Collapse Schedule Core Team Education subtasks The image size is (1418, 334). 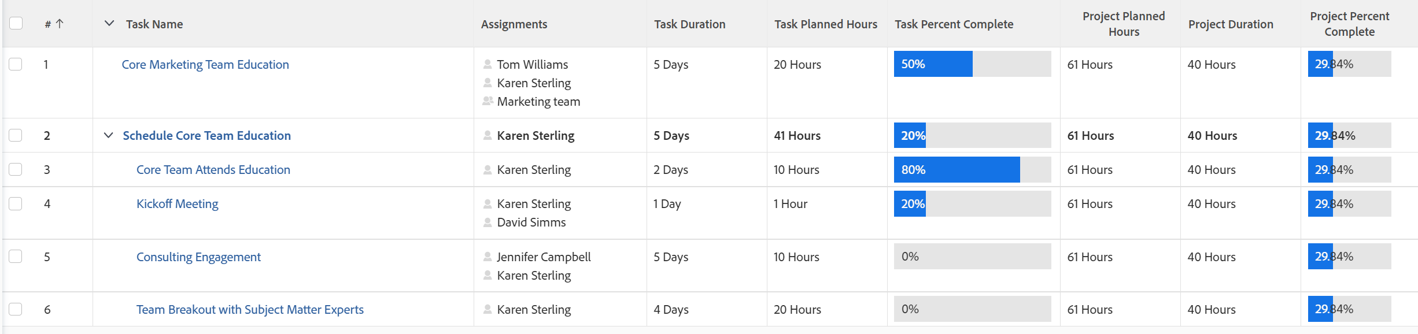pyautogui.click(x=108, y=135)
